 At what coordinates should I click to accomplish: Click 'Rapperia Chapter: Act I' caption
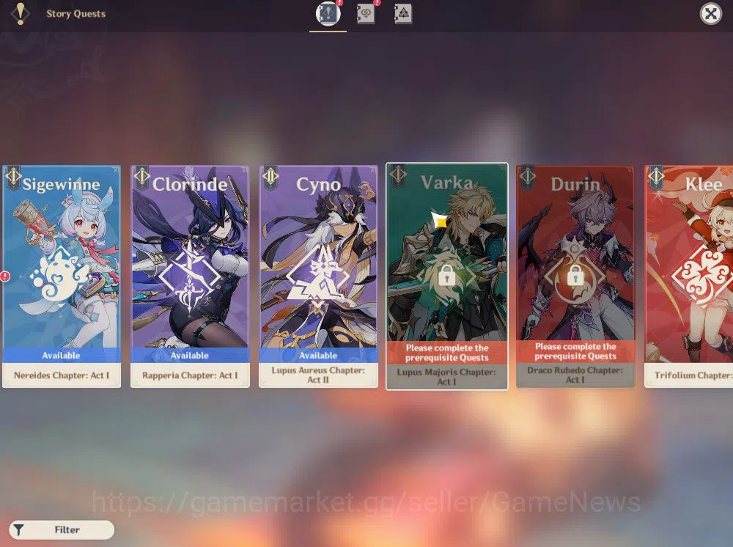tap(190, 375)
